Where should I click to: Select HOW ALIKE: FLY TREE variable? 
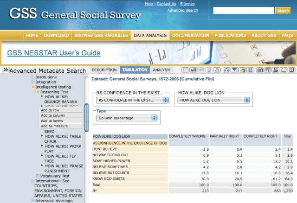pyautogui.click(x=60, y=159)
